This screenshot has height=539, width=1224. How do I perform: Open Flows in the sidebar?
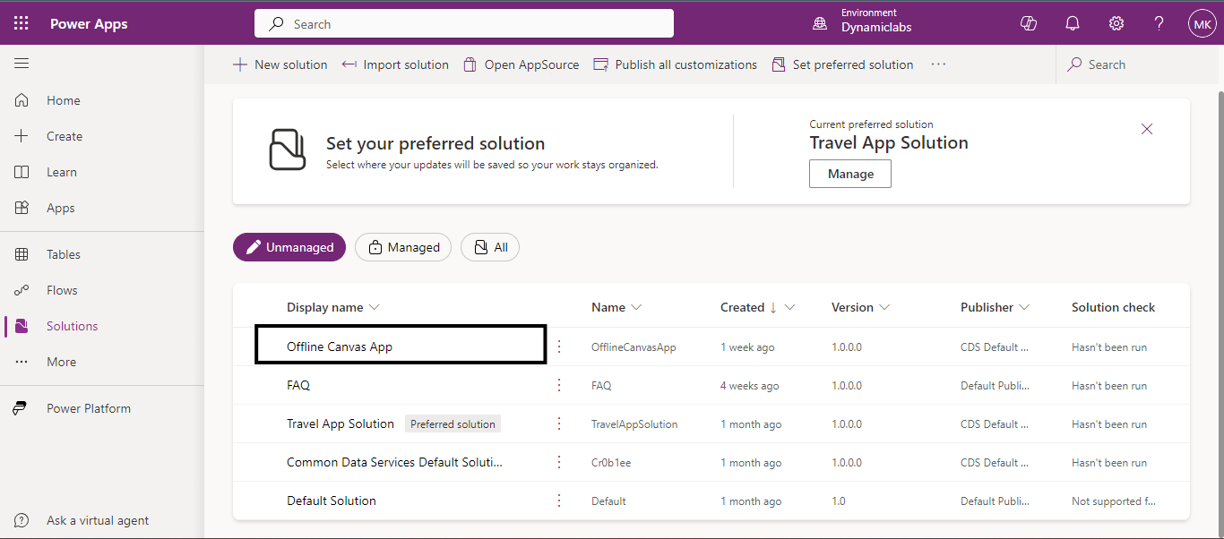(62, 290)
